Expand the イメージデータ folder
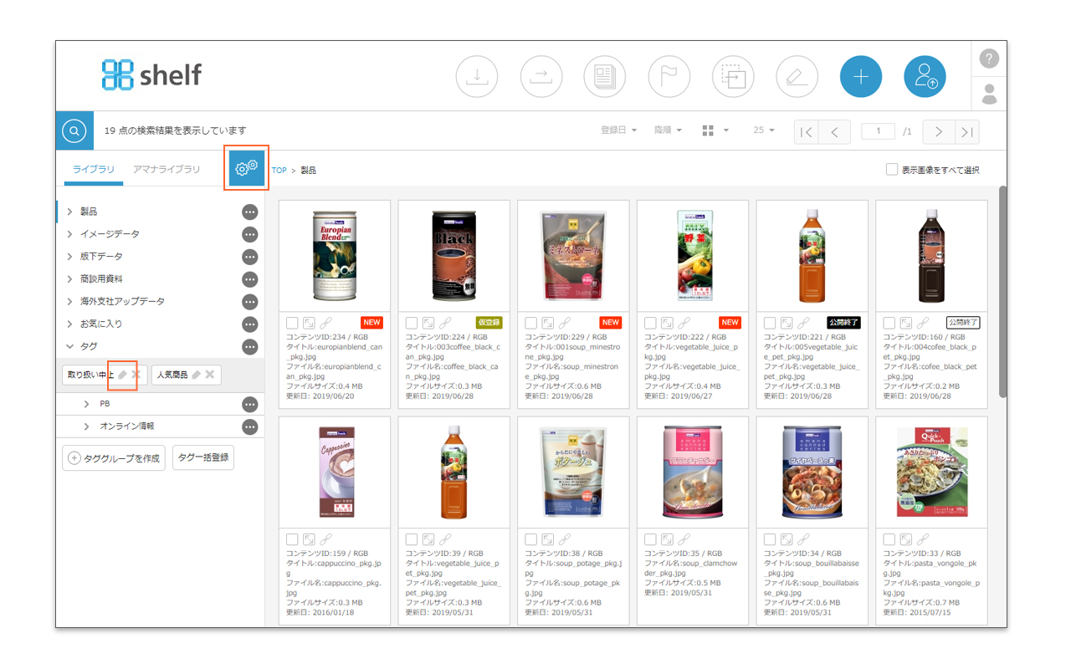Image resolution: width=1071 pixels, height=669 pixels. point(70,234)
